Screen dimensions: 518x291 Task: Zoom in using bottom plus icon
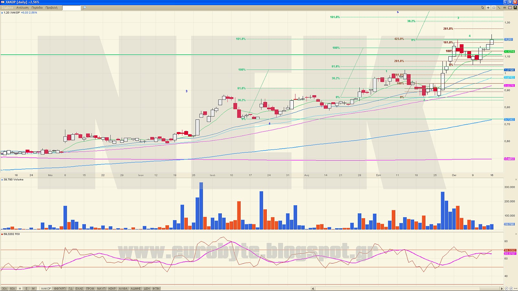pyautogui.click(x=511, y=288)
